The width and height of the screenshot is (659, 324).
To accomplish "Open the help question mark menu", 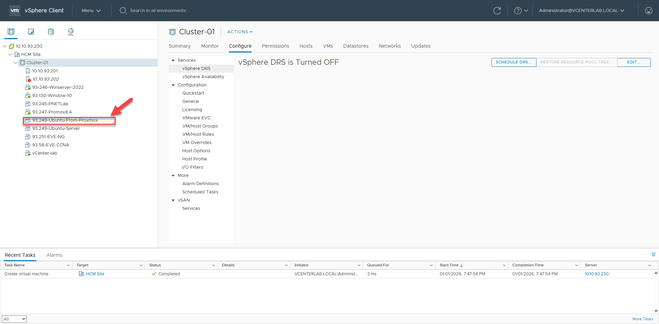I will pyautogui.click(x=520, y=11).
